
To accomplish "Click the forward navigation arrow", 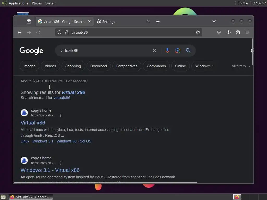I will pyautogui.click(x=29, y=33).
